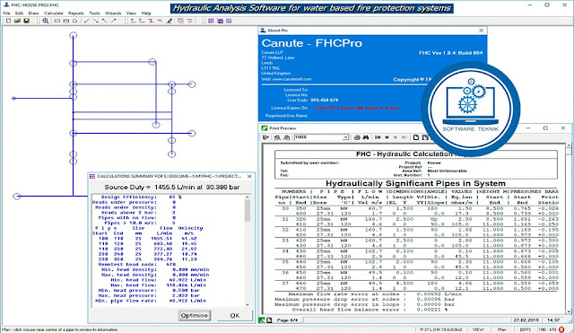Open the Wizards menu
This screenshot has height=333, width=574.
point(113,13)
